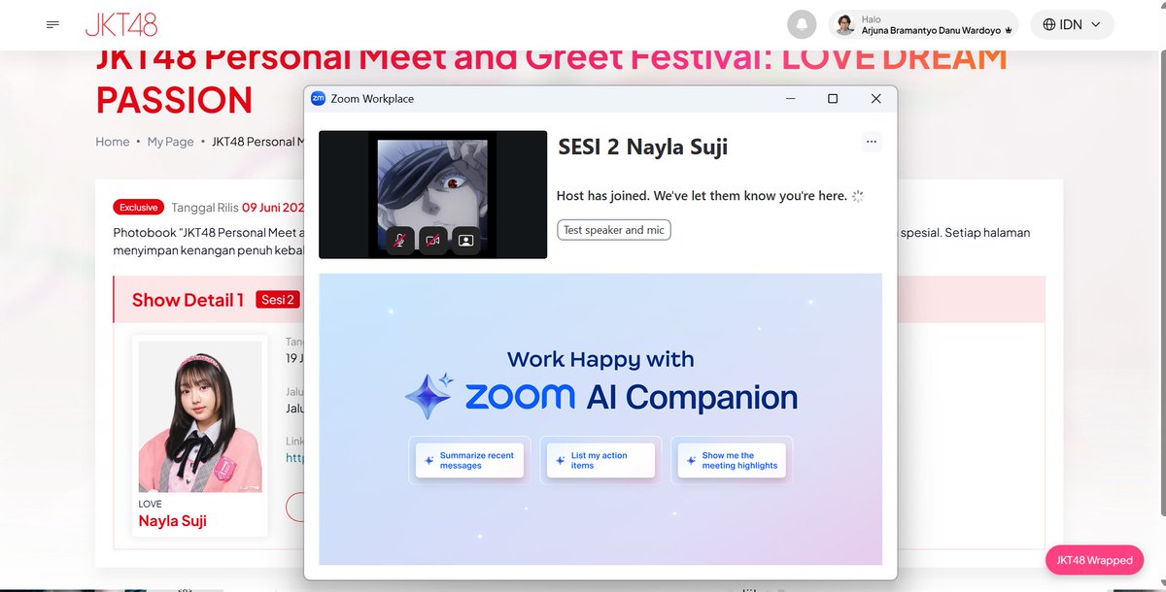Click the Zoom AI Companion sparkle icon
This screenshot has height=592, width=1166.
pyautogui.click(x=429, y=396)
